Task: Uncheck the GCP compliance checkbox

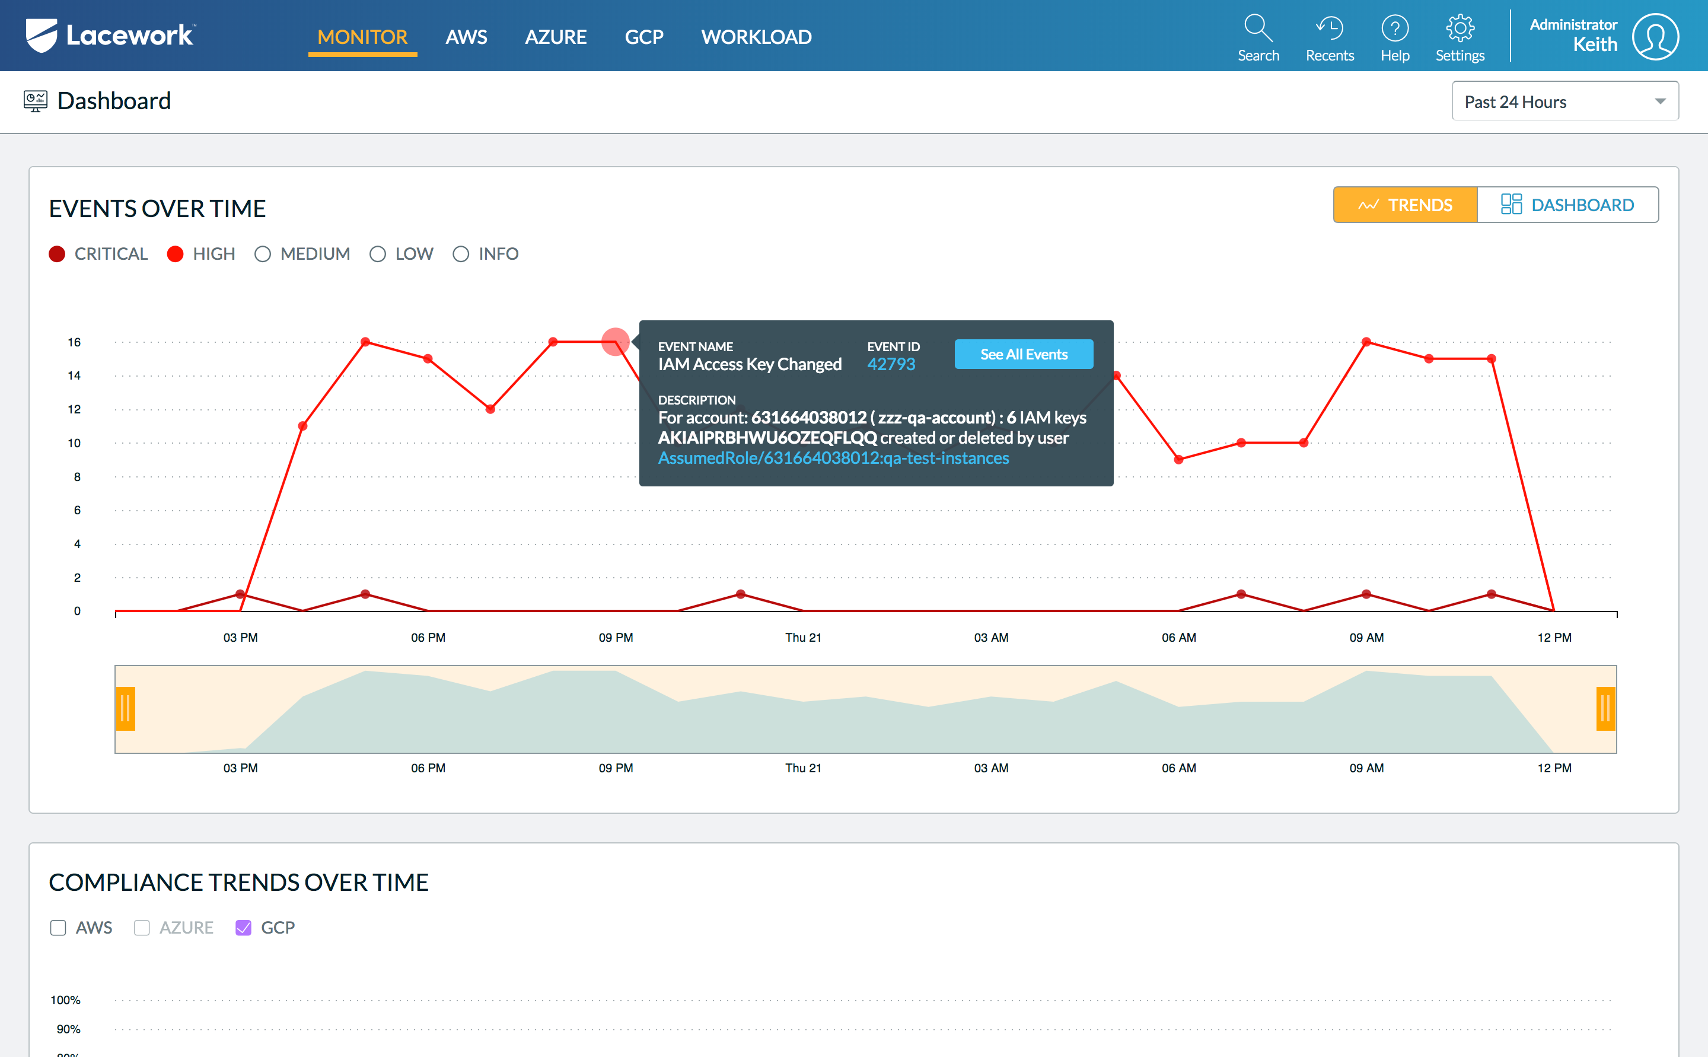Action: click(243, 928)
